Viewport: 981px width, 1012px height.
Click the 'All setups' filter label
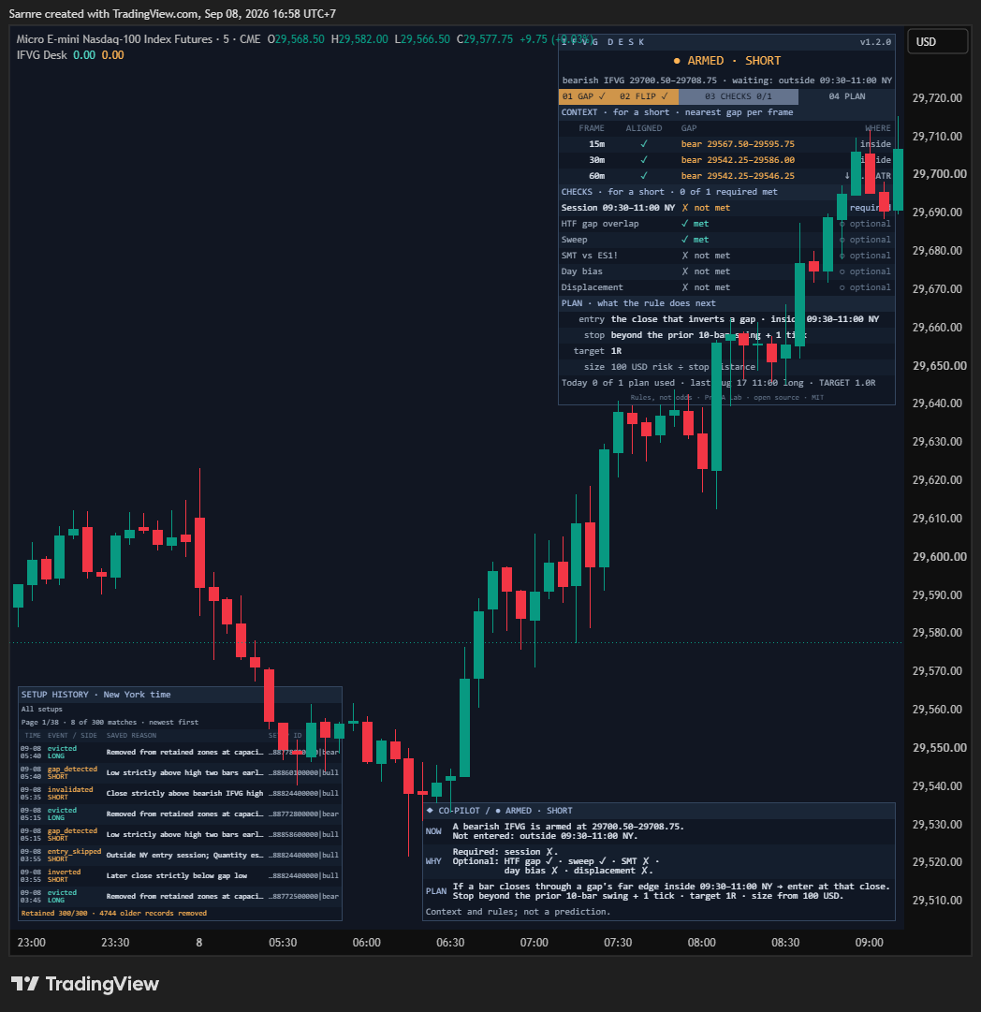(41, 710)
